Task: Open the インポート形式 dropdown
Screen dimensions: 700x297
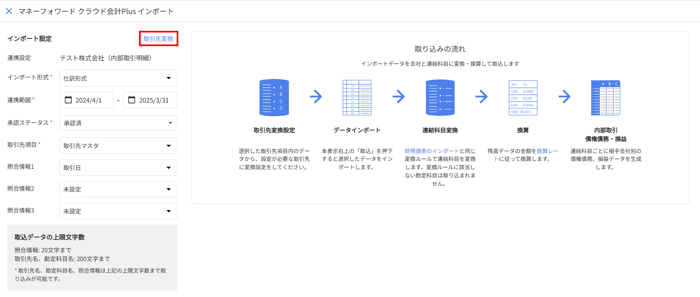Action: pos(118,78)
